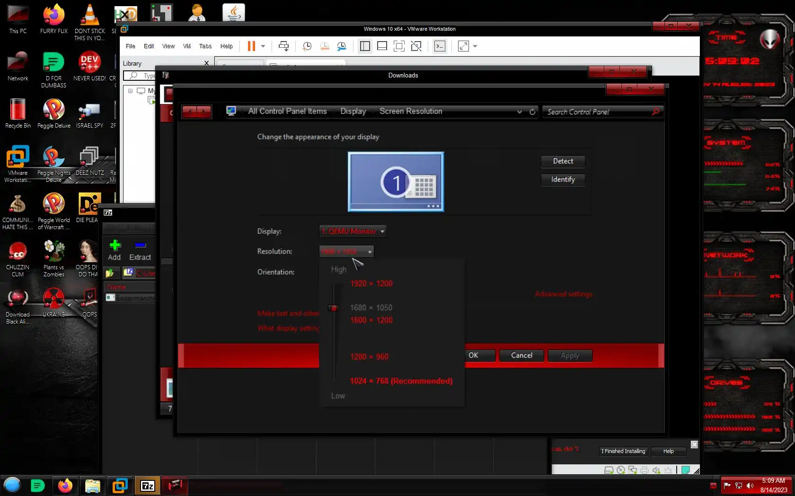795x496 pixels.
Task: Take a snapshot of the virtual machine
Action: [x=307, y=46]
